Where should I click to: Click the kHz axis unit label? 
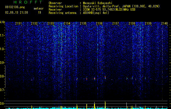[2, 22]
